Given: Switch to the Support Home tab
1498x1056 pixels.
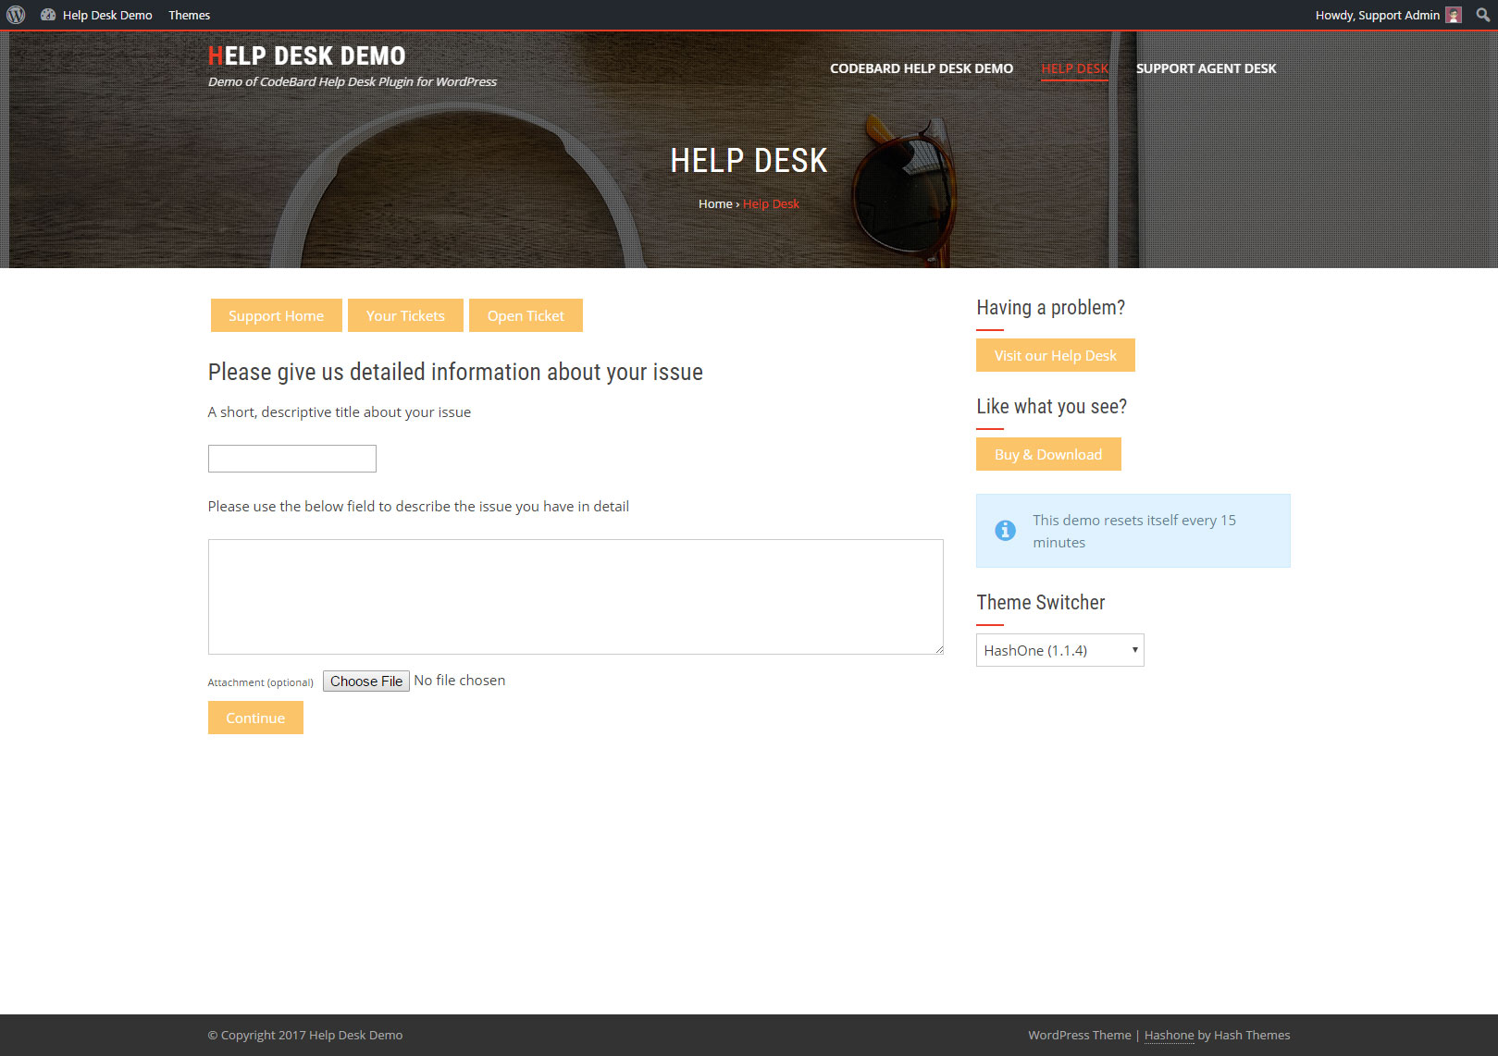Looking at the screenshot, I should [x=277, y=315].
